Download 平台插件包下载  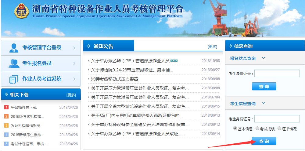[x=24, y=107]
